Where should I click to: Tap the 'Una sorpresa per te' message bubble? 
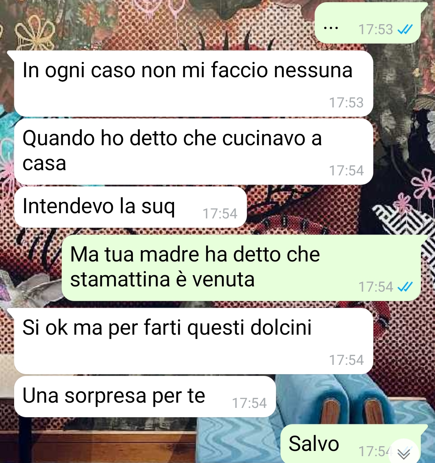coord(145,397)
